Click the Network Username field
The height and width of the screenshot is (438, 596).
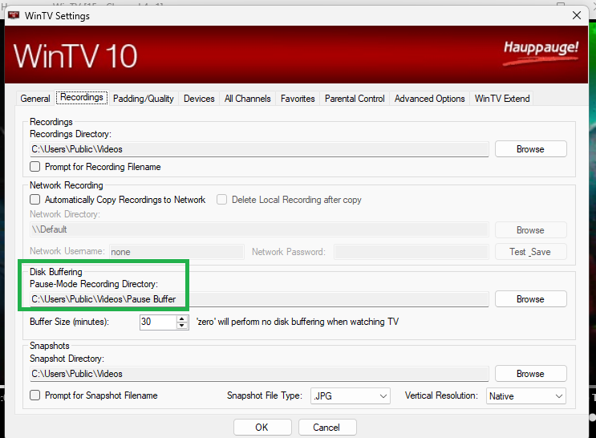[x=176, y=252]
